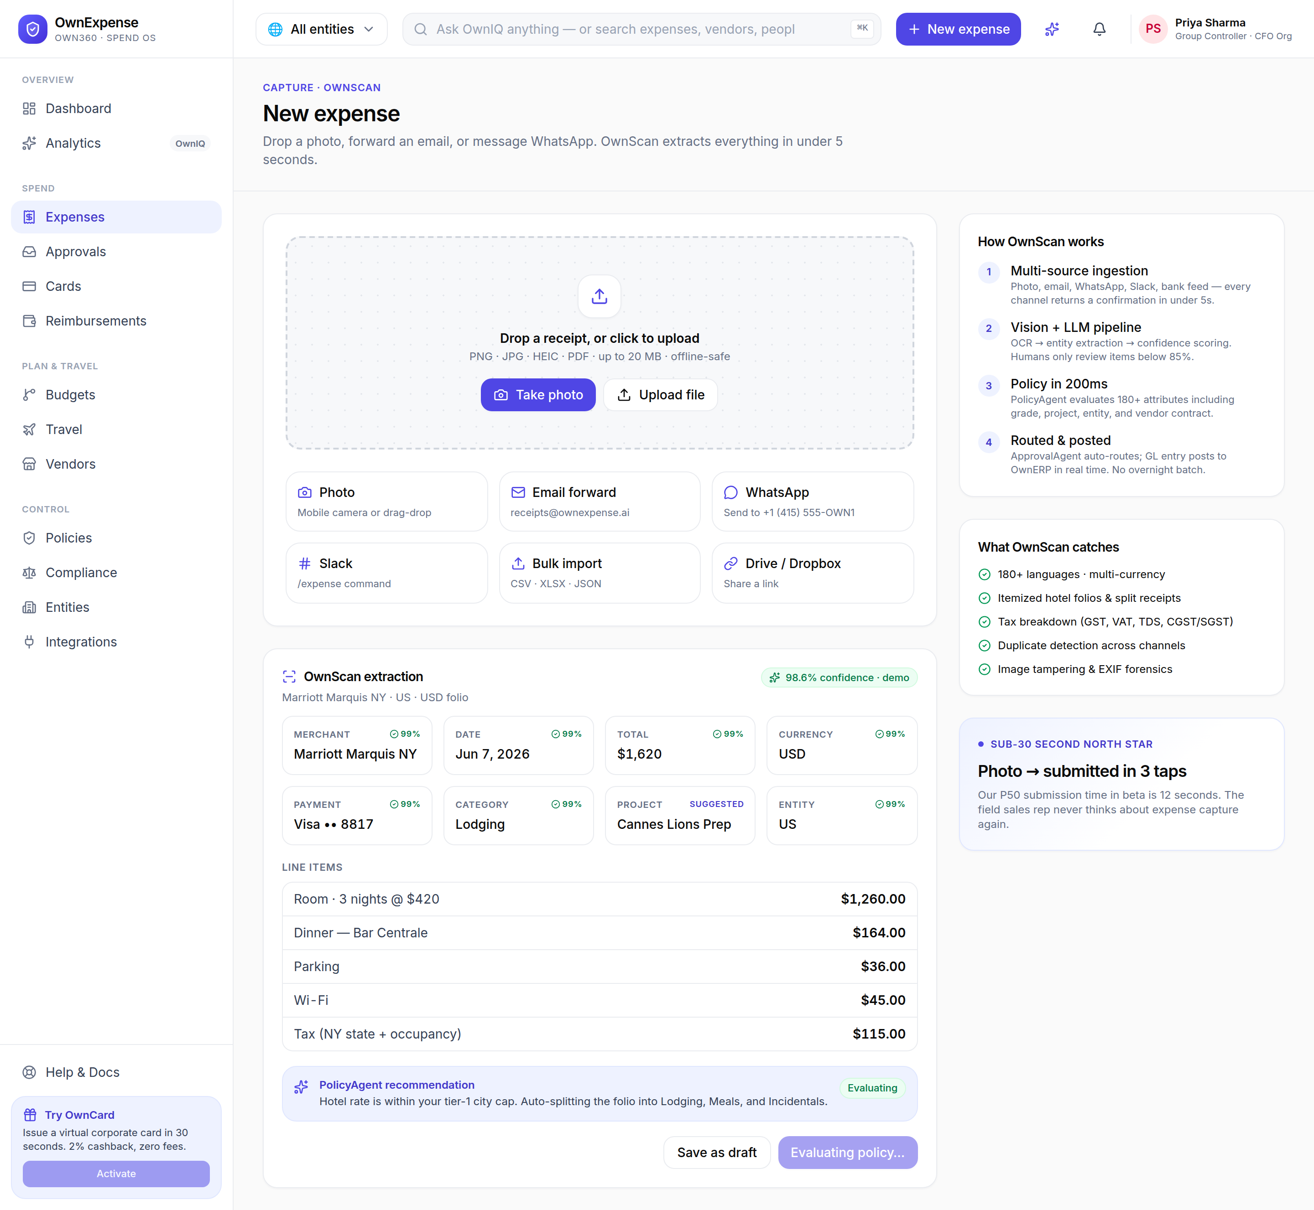Click the upload arrow icon in drop zone
The image size is (1314, 1210).
tap(600, 297)
